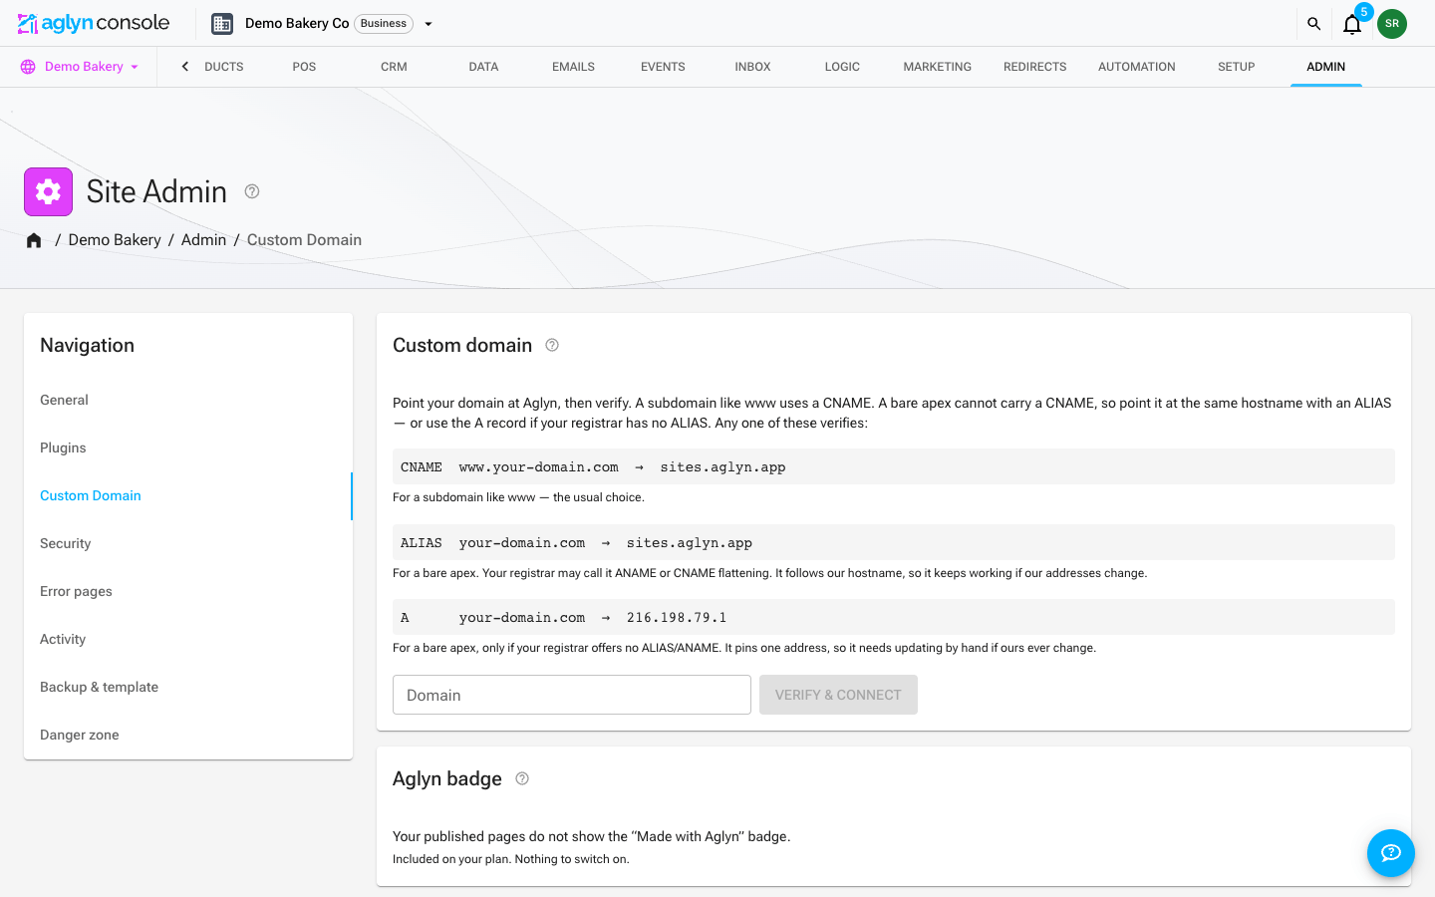Image resolution: width=1435 pixels, height=897 pixels.
Task: Open Activity in the navigation panel
Action: click(188, 639)
